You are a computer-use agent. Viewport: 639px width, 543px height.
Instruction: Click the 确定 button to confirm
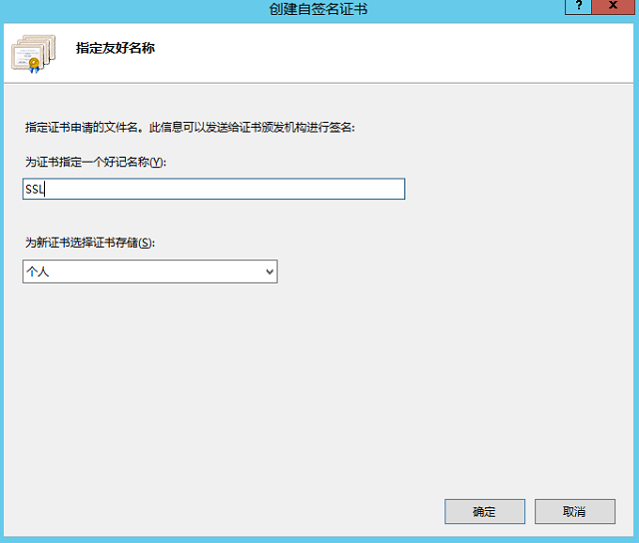(x=484, y=511)
